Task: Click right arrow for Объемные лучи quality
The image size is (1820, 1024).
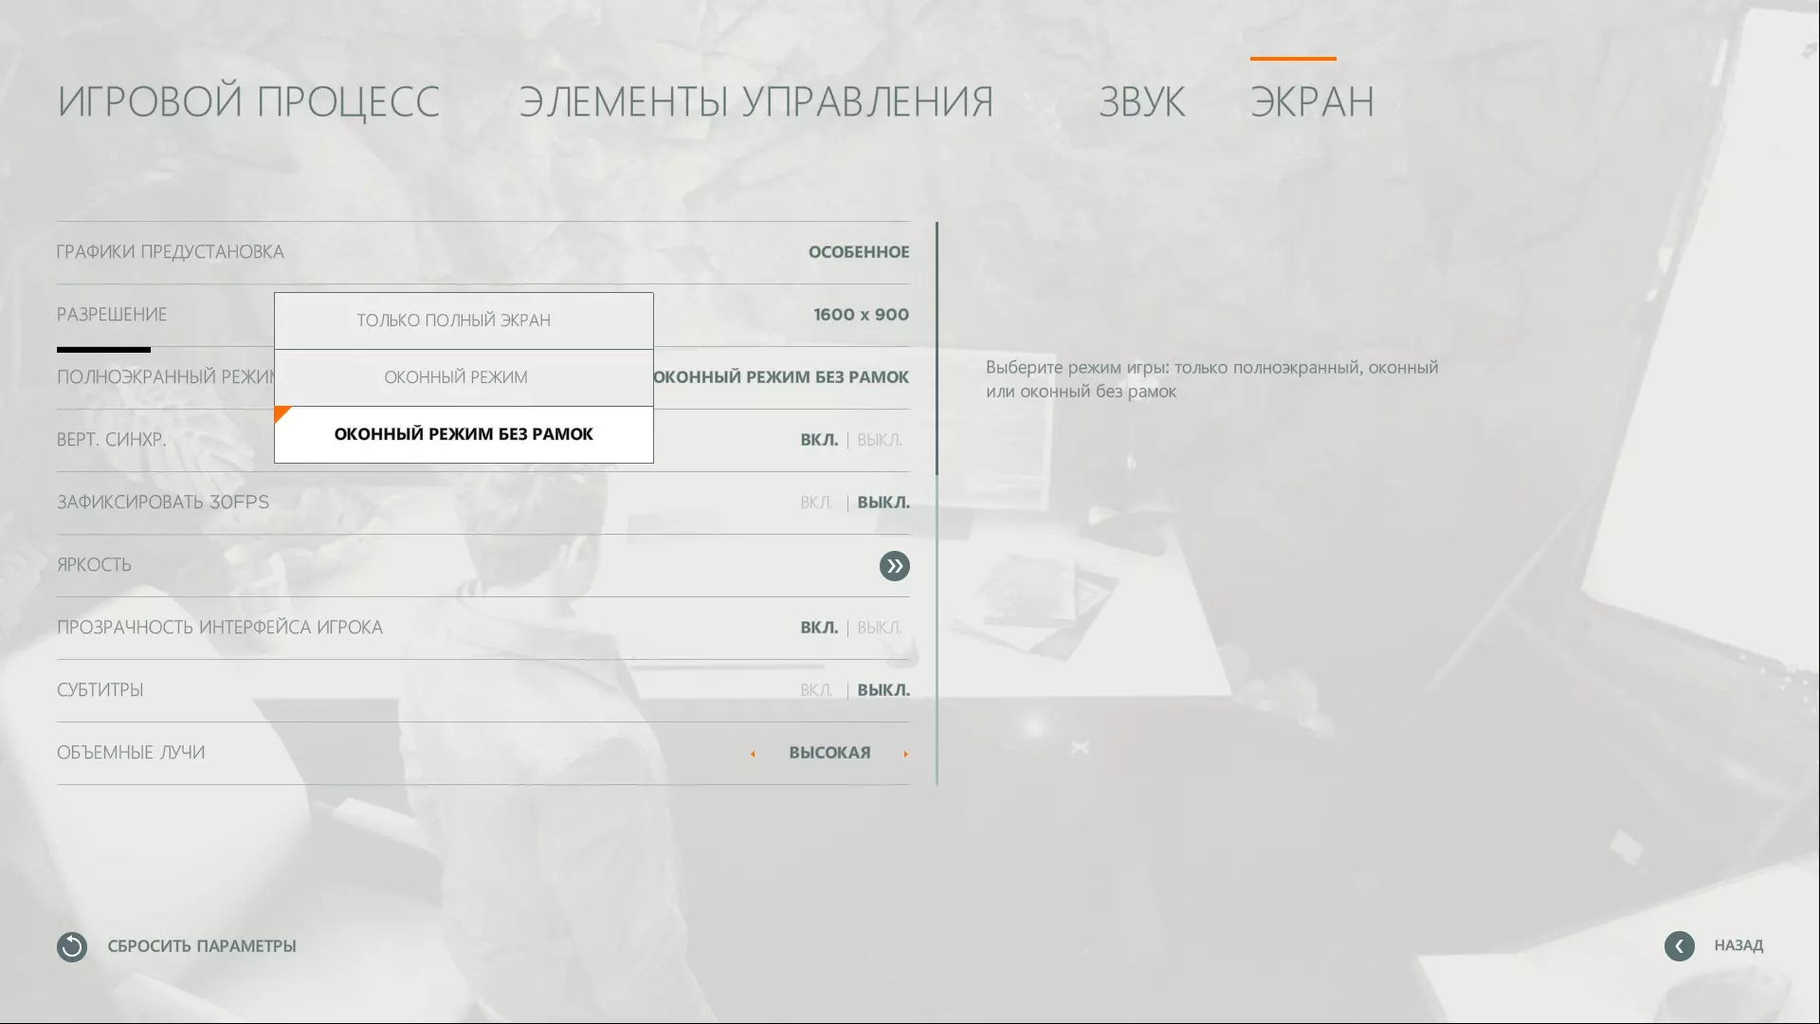Action: click(905, 754)
